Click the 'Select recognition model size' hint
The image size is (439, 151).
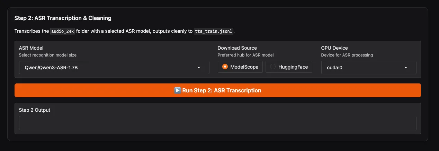[48, 55]
